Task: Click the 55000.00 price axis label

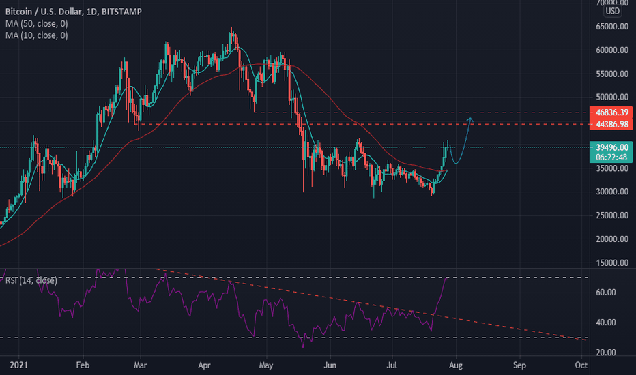Action: 612,74
